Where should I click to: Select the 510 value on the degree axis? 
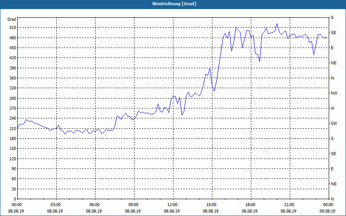pyautogui.click(x=13, y=28)
